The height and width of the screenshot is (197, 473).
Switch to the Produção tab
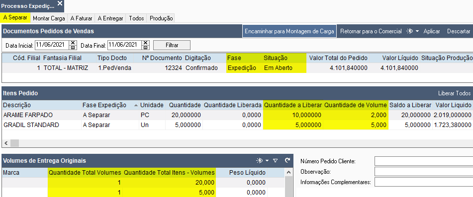pos(161,18)
